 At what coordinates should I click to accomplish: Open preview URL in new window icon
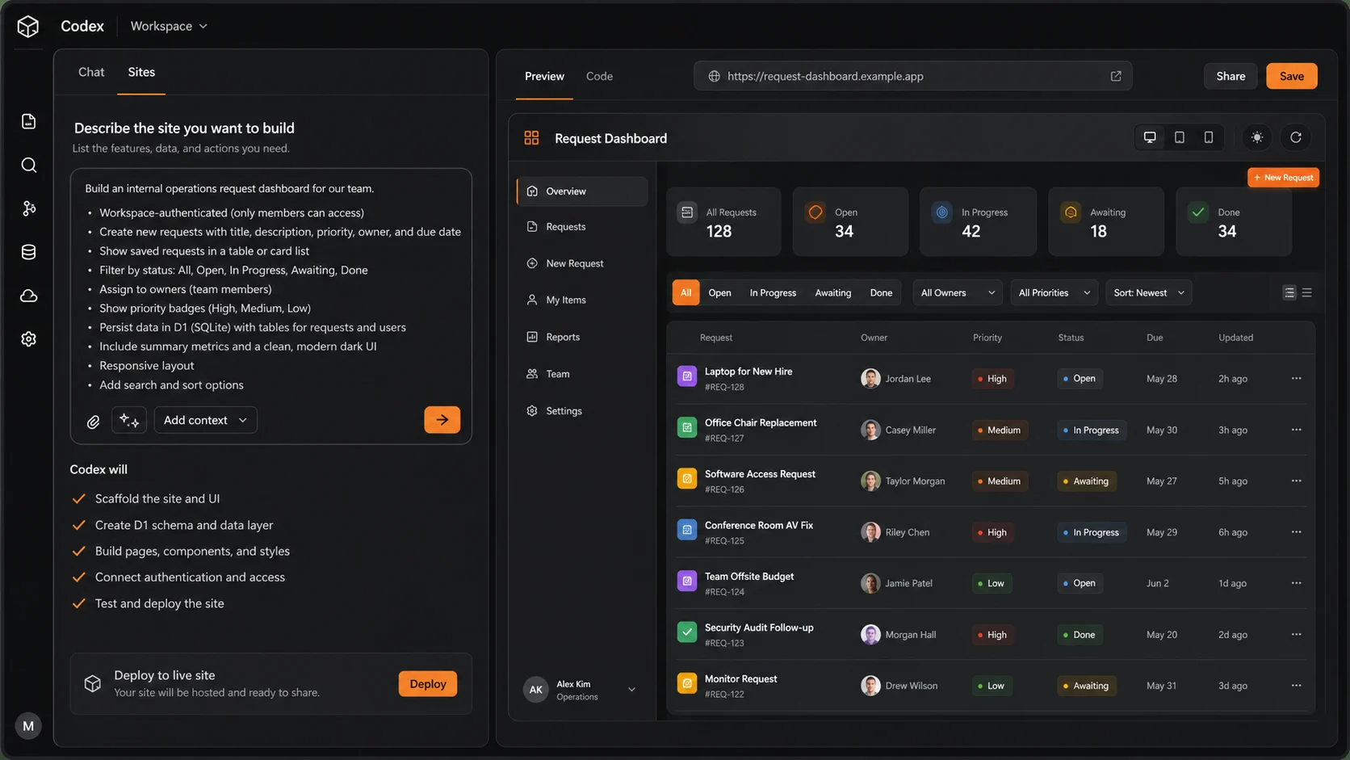[x=1116, y=76]
